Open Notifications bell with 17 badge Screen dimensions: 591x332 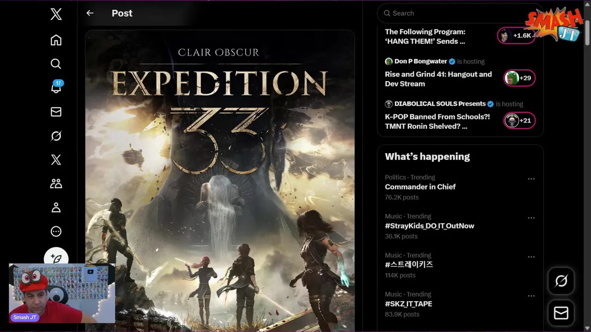pyautogui.click(x=56, y=87)
